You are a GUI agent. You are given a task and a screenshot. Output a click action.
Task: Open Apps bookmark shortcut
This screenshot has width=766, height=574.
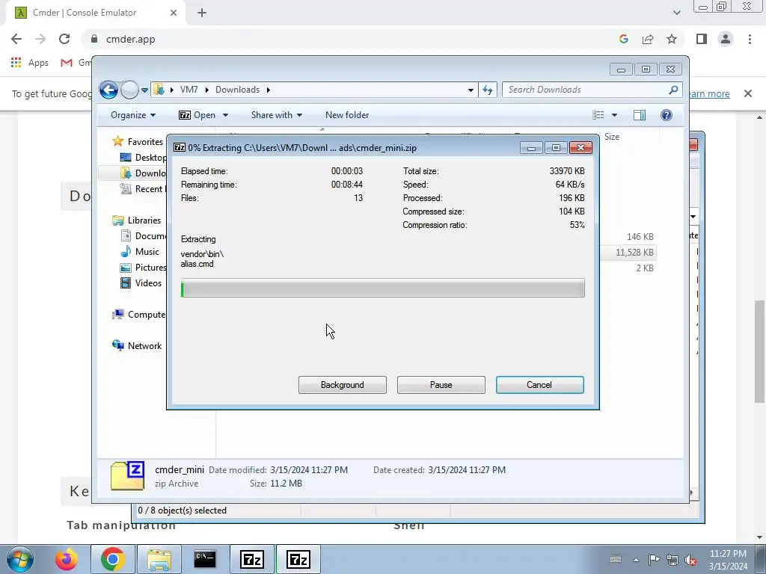pos(30,63)
